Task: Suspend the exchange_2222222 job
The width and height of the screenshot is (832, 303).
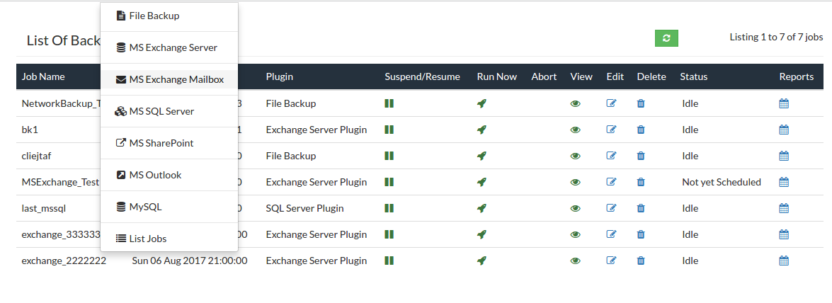Action: click(x=389, y=261)
